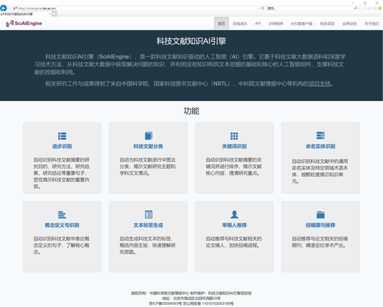Click the 审稿人推荐 card description text
This screenshot has width=383, height=307.
[x=234, y=242]
